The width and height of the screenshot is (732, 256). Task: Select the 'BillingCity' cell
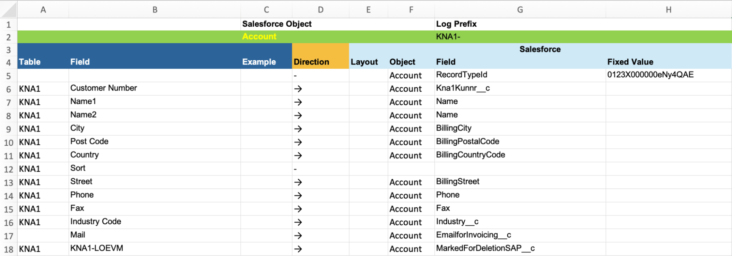point(520,129)
